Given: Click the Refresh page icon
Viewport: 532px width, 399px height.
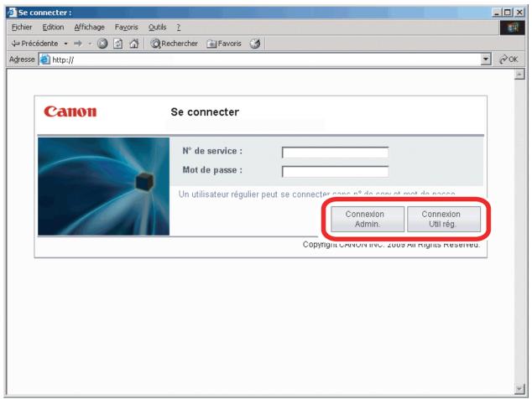Looking at the screenshot, I should pos(117,44).
